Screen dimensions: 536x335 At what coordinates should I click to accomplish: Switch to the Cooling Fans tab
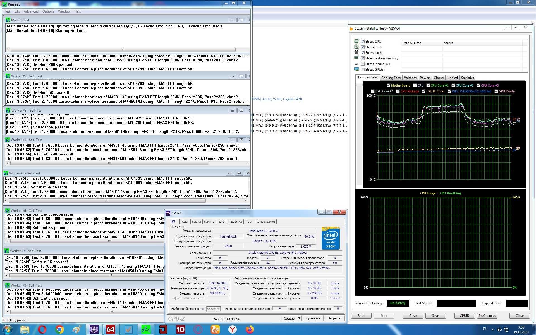pyautogui.click(x=391, y=78)
